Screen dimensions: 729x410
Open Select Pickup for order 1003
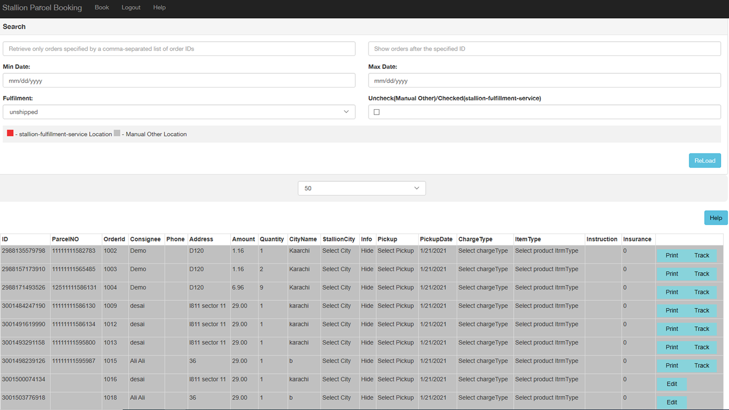point(395,269)
